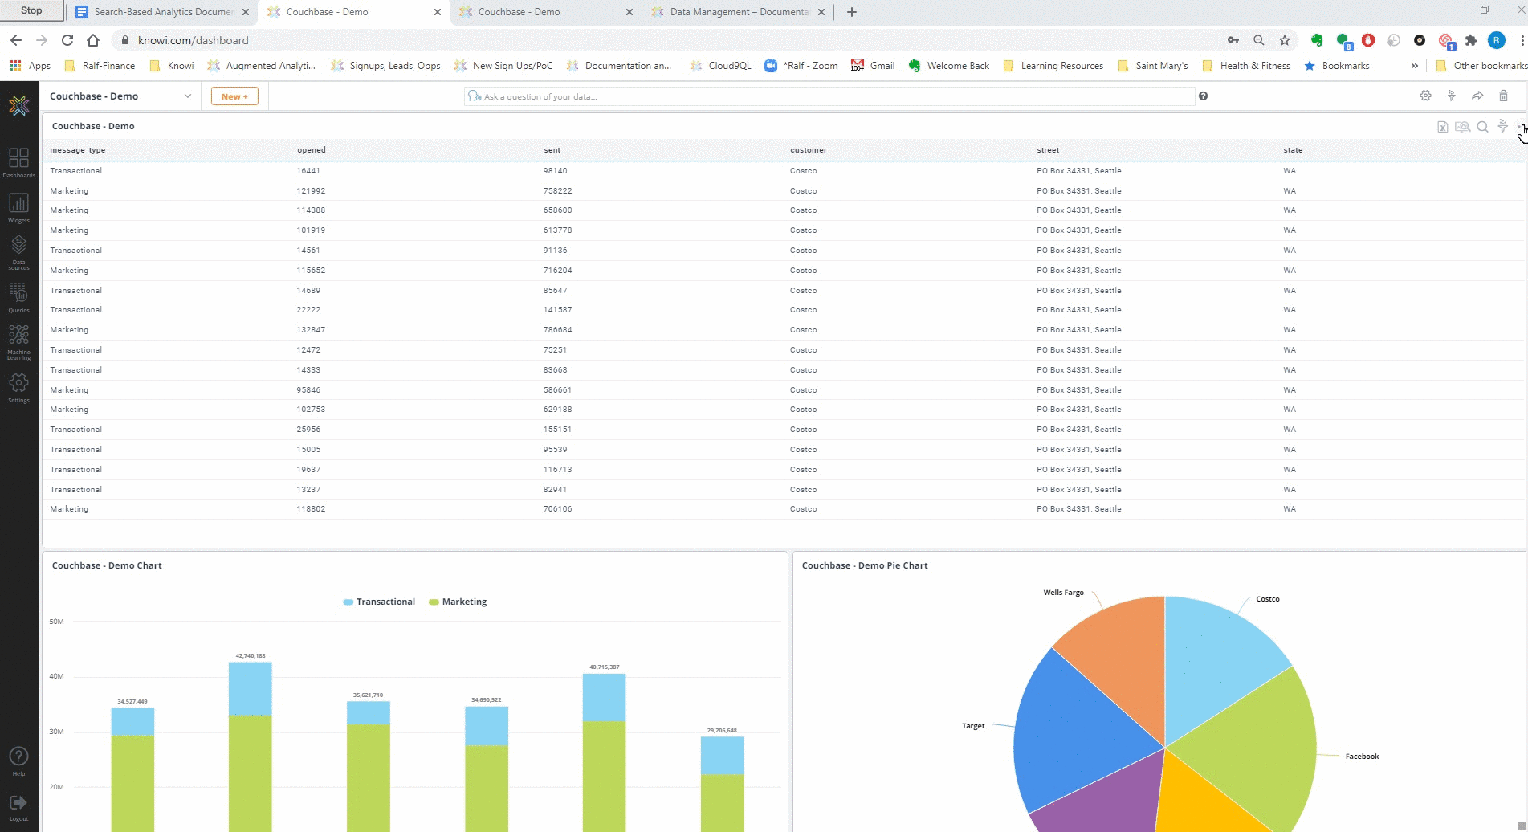This screenshot has height=832, width=1528.
Task: Click the Knowi logo in sidebar
Action: [18, 105]
